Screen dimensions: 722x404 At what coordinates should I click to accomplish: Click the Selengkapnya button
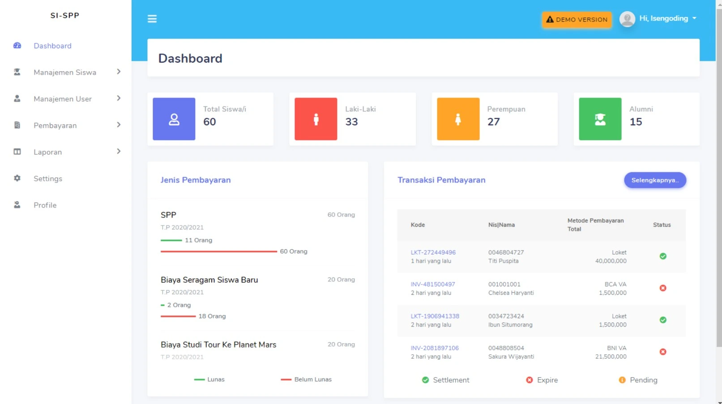[x=655, y=180]
